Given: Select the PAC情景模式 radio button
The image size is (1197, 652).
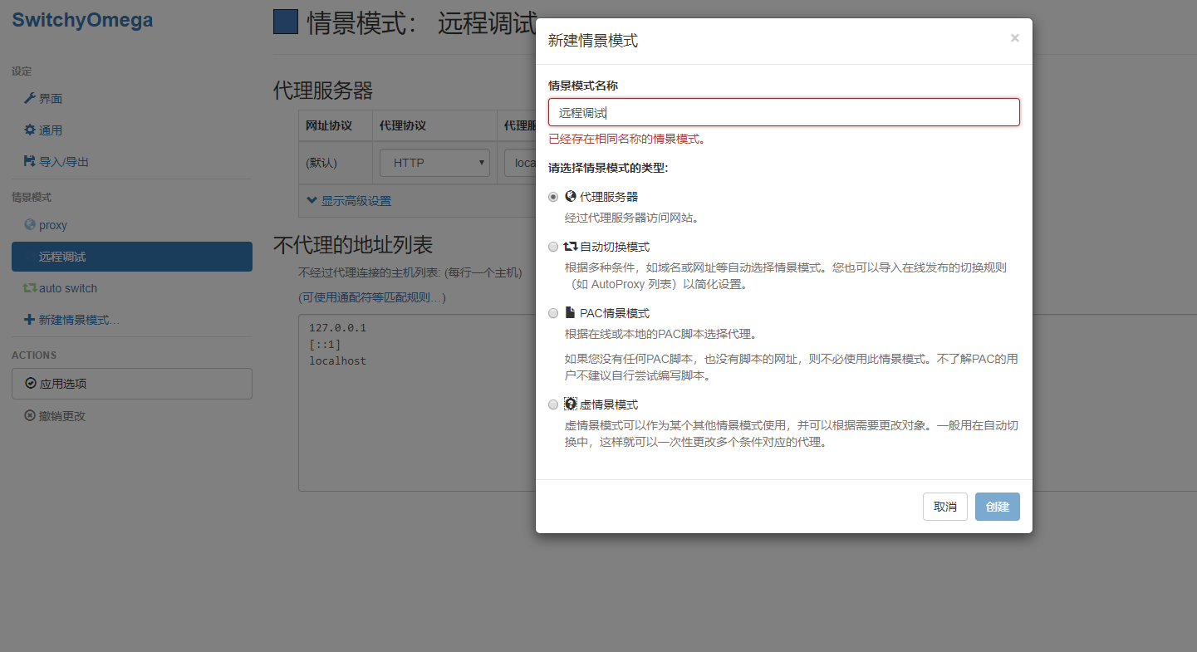Looking at the screenshot, I should tap(553, 313).
